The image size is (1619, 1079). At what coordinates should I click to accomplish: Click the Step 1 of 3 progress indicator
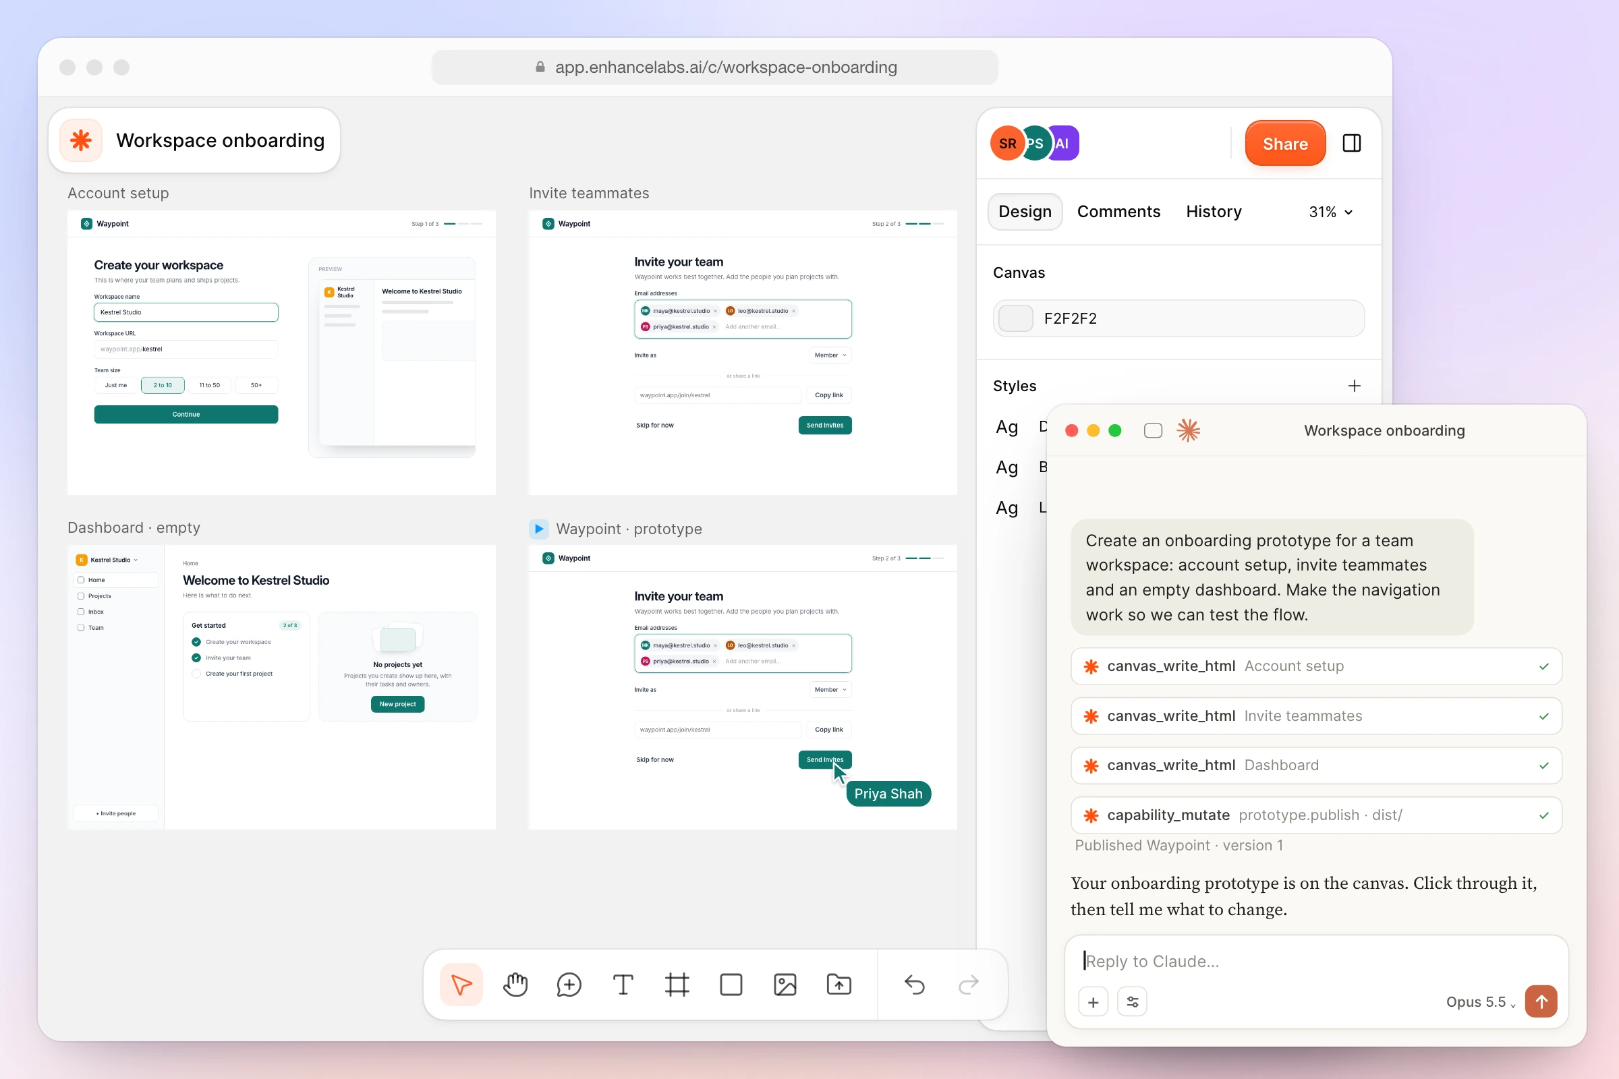click(x=446, y=224)
